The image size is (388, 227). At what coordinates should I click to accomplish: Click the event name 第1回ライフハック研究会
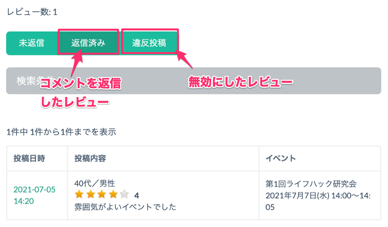point(311,184)
